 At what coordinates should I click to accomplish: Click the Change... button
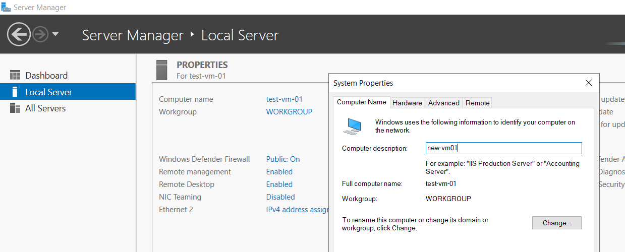(557, 223)
